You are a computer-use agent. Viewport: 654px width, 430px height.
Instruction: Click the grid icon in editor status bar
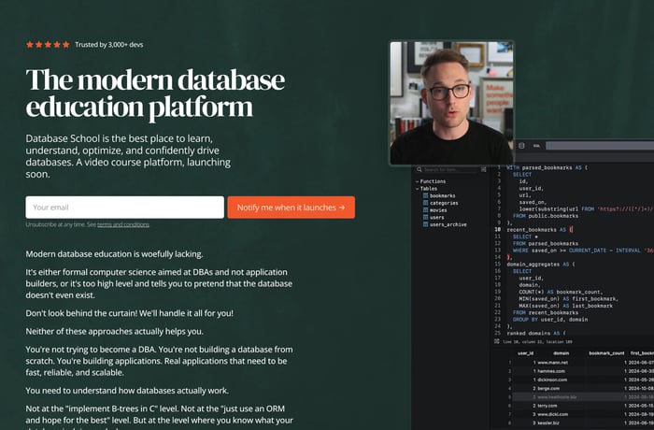(497, 341)
